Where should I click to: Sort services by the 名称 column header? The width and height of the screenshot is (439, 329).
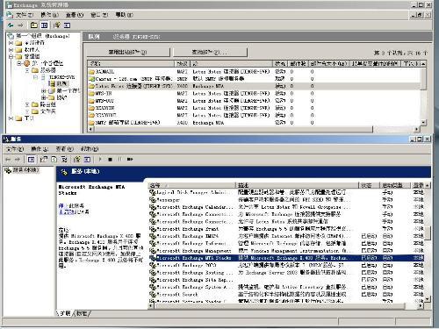pos(192,185)
